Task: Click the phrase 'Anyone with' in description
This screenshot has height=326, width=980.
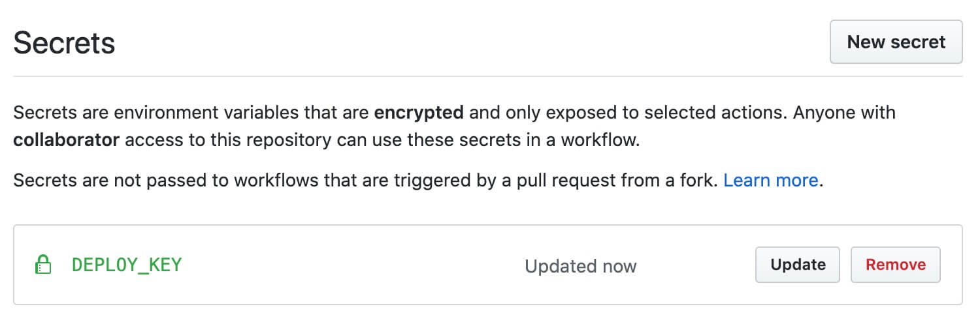Action: click(x=844, y=113)
